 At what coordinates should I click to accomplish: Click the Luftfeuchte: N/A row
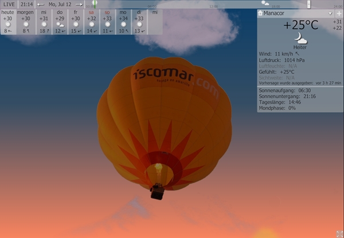click(x=277, y=66)
